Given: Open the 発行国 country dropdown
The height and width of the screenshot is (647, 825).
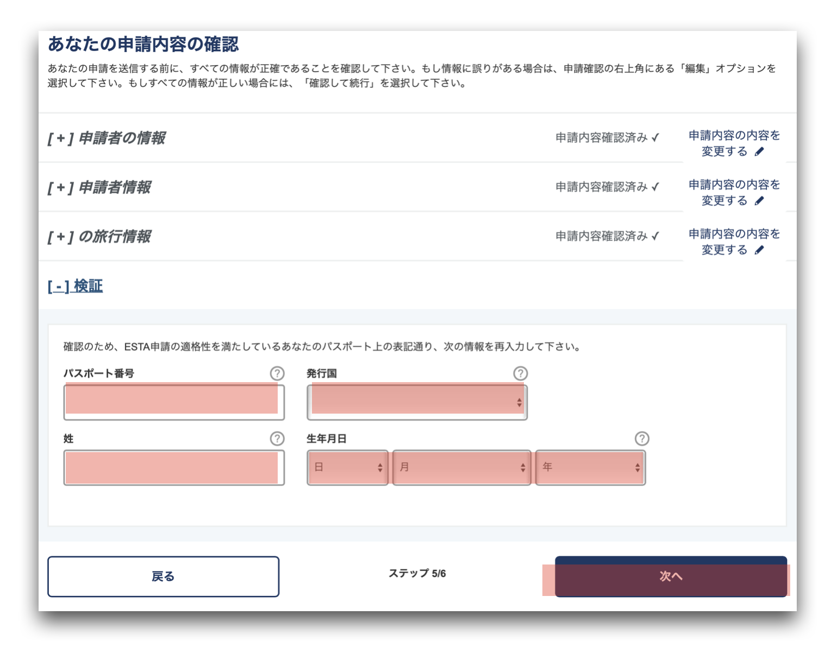Looking at the screenshot, I should pos(417,402).
